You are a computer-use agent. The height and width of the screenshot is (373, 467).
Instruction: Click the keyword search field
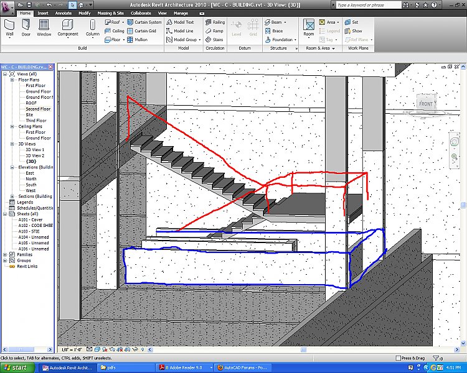[369, 5]
